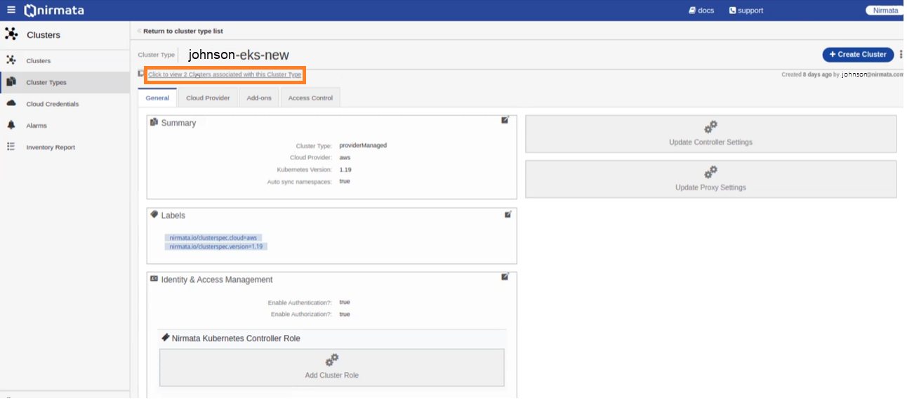907x403 pixels.
Task: Click the Alarms bell icon
Action: (11, 125)
